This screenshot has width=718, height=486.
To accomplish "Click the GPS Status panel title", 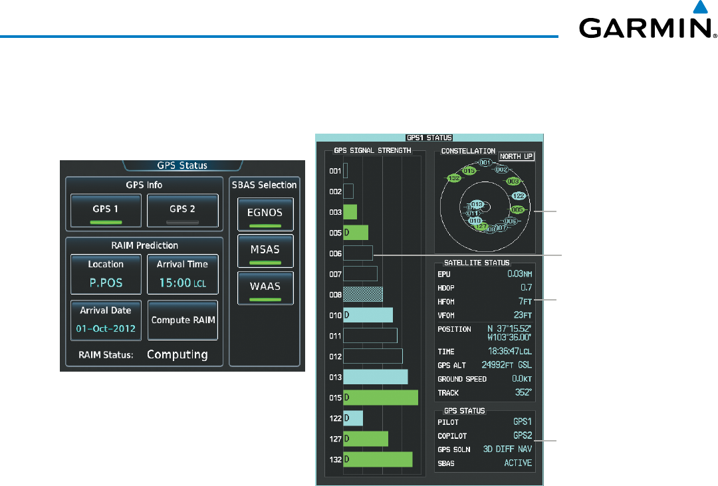I will click(x=182, y=166).
